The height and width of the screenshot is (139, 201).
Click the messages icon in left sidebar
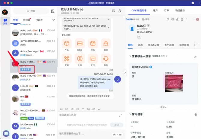[5, 21]
